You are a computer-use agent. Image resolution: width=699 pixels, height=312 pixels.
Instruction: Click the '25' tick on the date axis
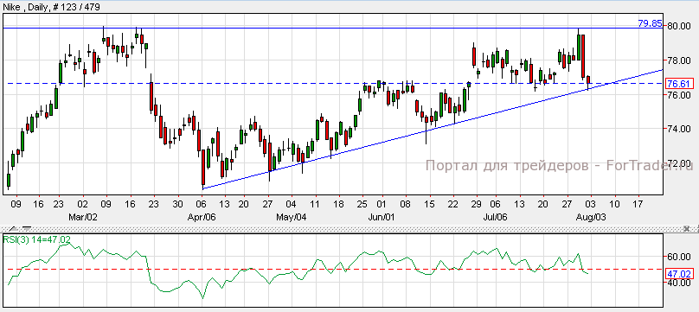point(362,204)
